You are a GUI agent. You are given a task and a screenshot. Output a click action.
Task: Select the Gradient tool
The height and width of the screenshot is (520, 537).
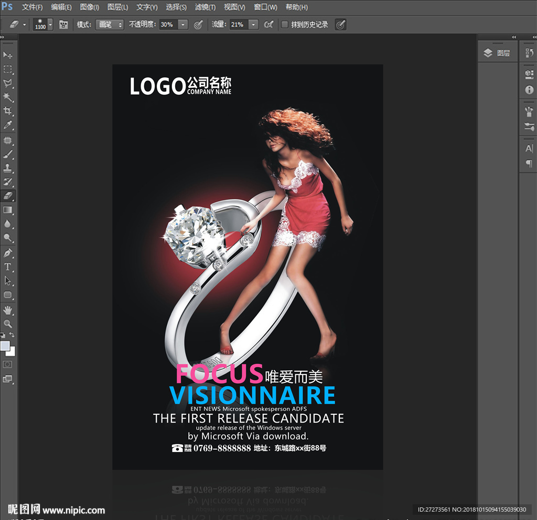(7, 210)
